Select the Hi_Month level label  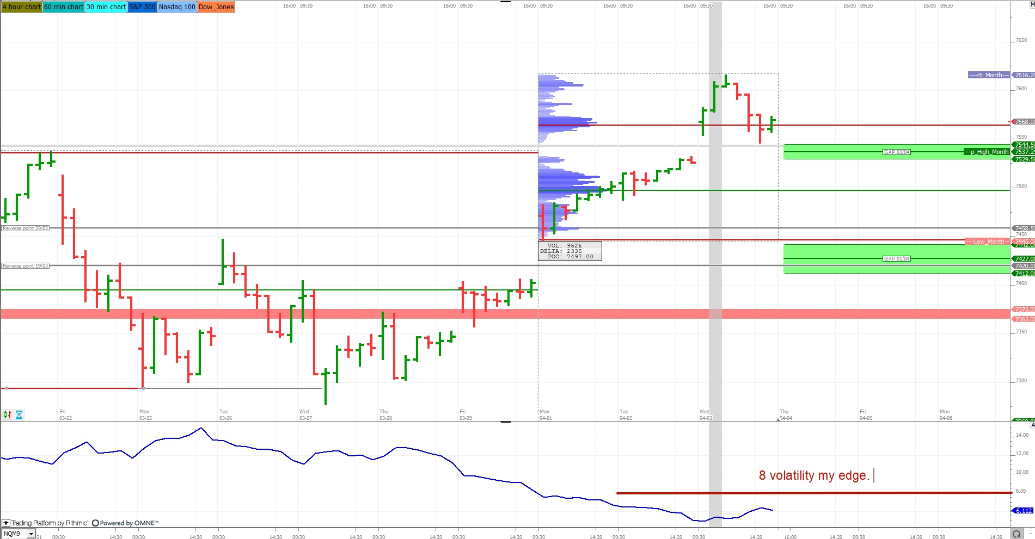[x=989, y=75]
